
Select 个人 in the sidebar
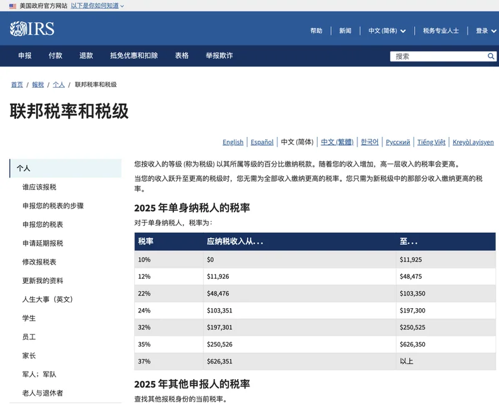(65, 168)
